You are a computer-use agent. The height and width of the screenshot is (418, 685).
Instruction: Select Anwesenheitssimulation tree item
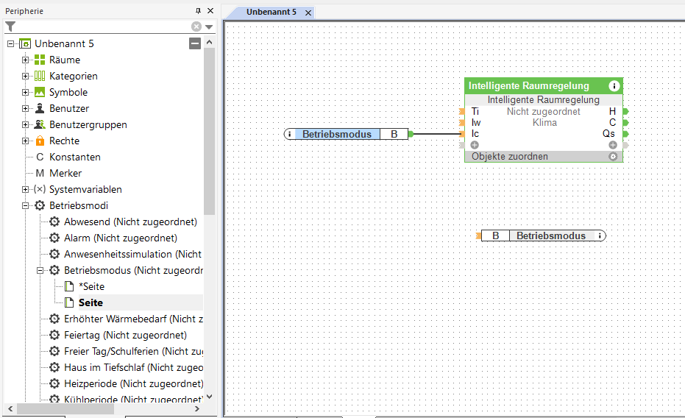click(132, 254)
